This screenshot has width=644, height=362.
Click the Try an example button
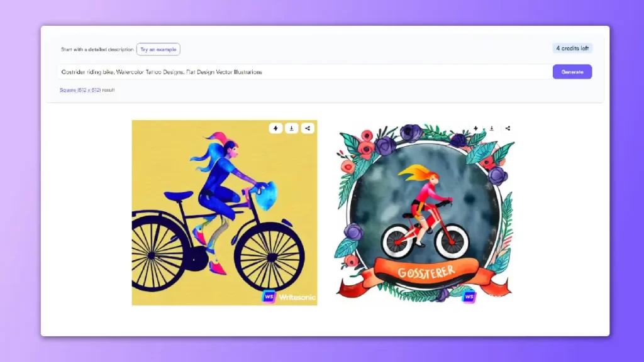[x=158, y=49]
